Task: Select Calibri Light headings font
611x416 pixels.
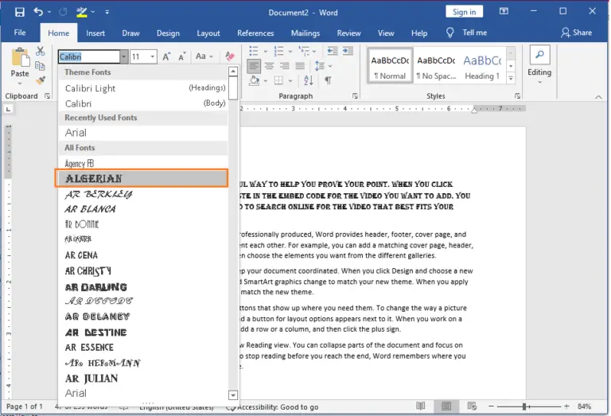Action: tap(142, 88)
